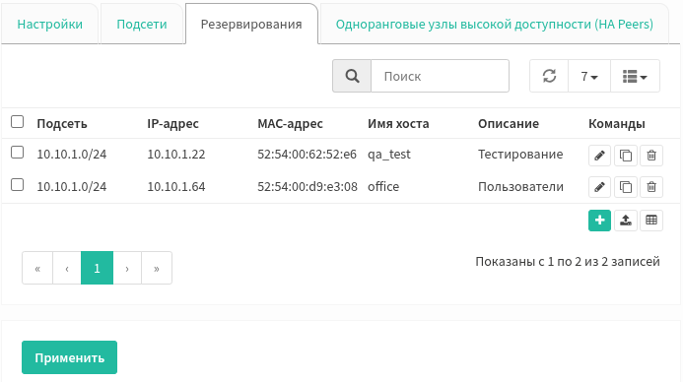Viewport: 683px width, 382px height.
Task: Clone the qa_test reservation row
Action: [x=626, y=156]
